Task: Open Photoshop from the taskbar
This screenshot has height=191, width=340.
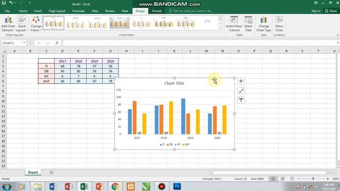Action: coord(177,186)
